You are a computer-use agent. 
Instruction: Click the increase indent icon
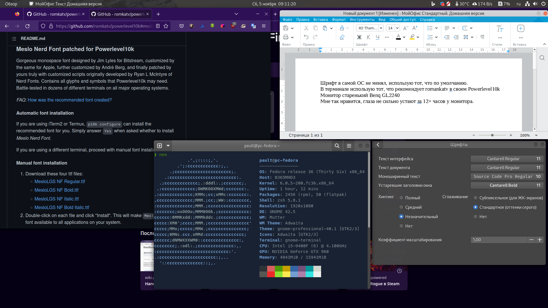456,37
